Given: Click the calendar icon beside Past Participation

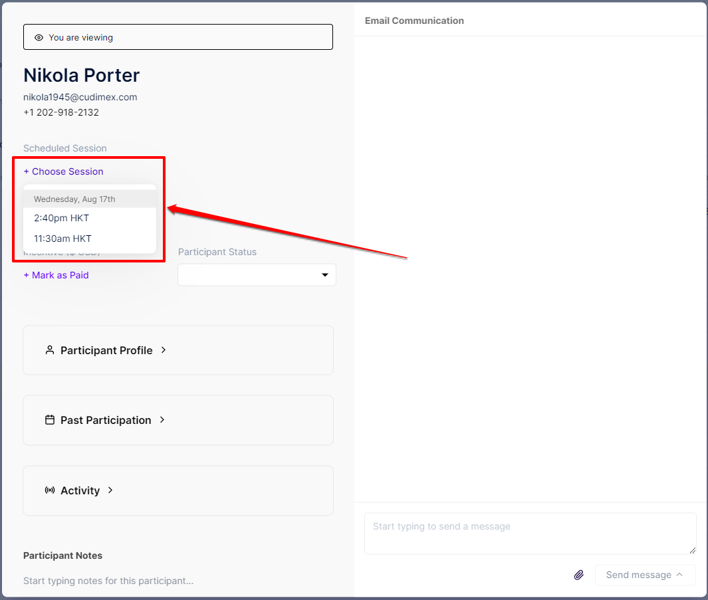Looking at the screenshot, I should (50, 420).
